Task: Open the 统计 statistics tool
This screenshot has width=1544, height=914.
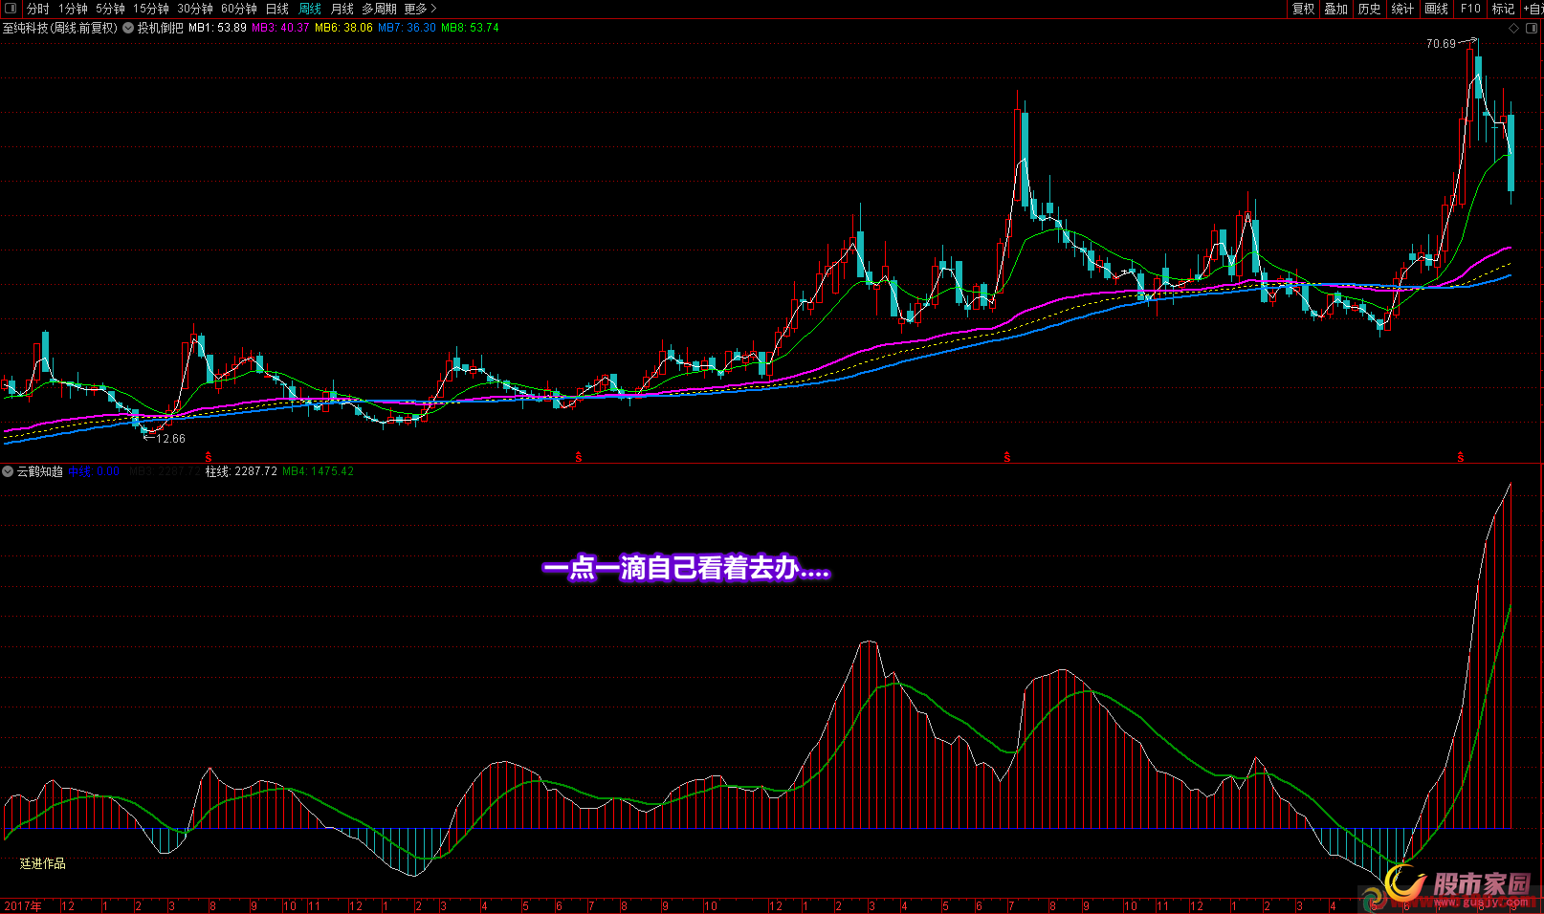Action: point(1402,9)
